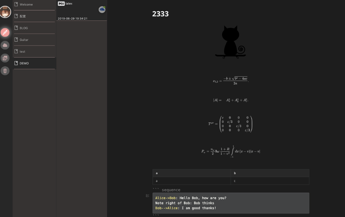Open the trash bin in sidebar

(5, 71)
